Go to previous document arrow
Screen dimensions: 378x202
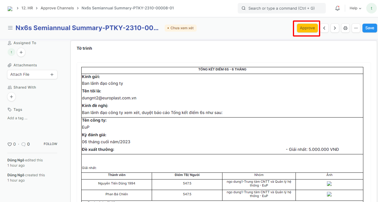click(324, 28)
